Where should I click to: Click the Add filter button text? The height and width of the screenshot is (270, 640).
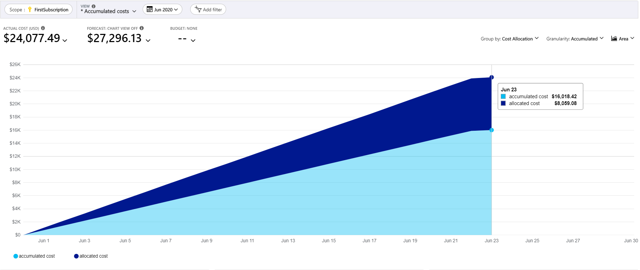[212, 10]
